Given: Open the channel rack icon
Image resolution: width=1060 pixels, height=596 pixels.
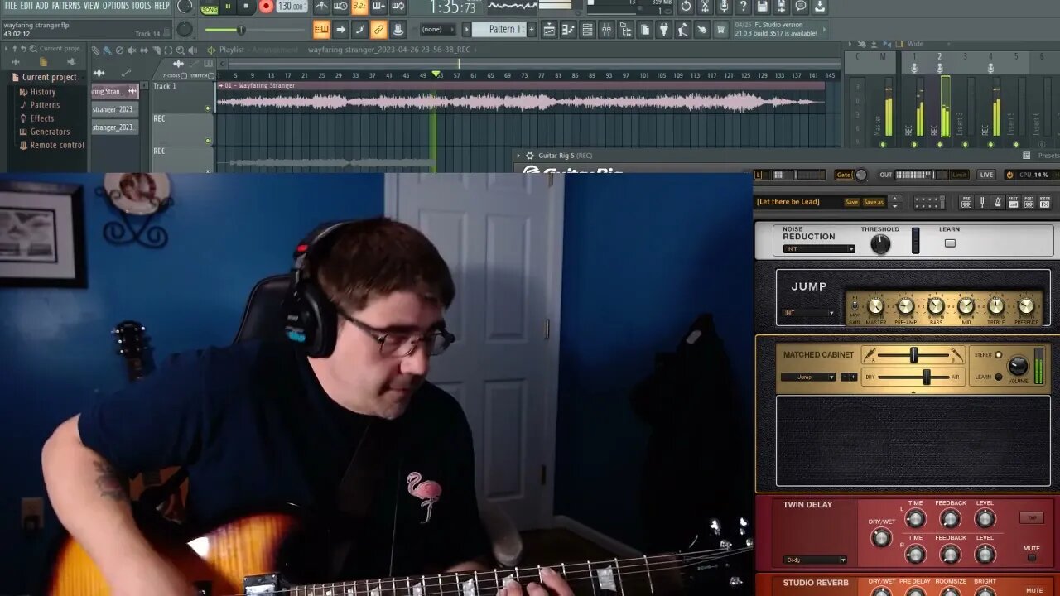Looking at the screenshot, I should (x=587, y=29).
